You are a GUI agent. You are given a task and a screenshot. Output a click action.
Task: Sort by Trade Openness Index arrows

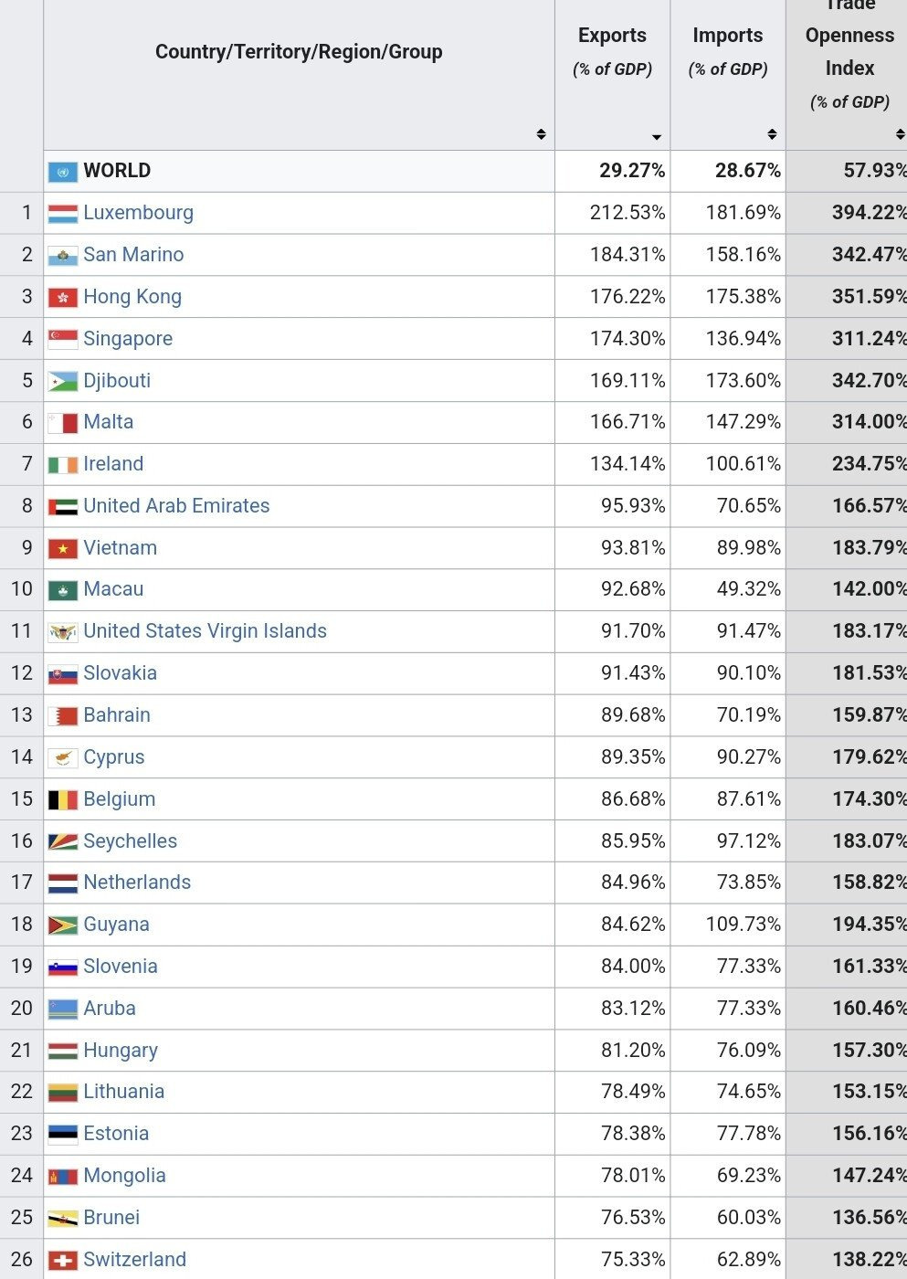[900, 134]
